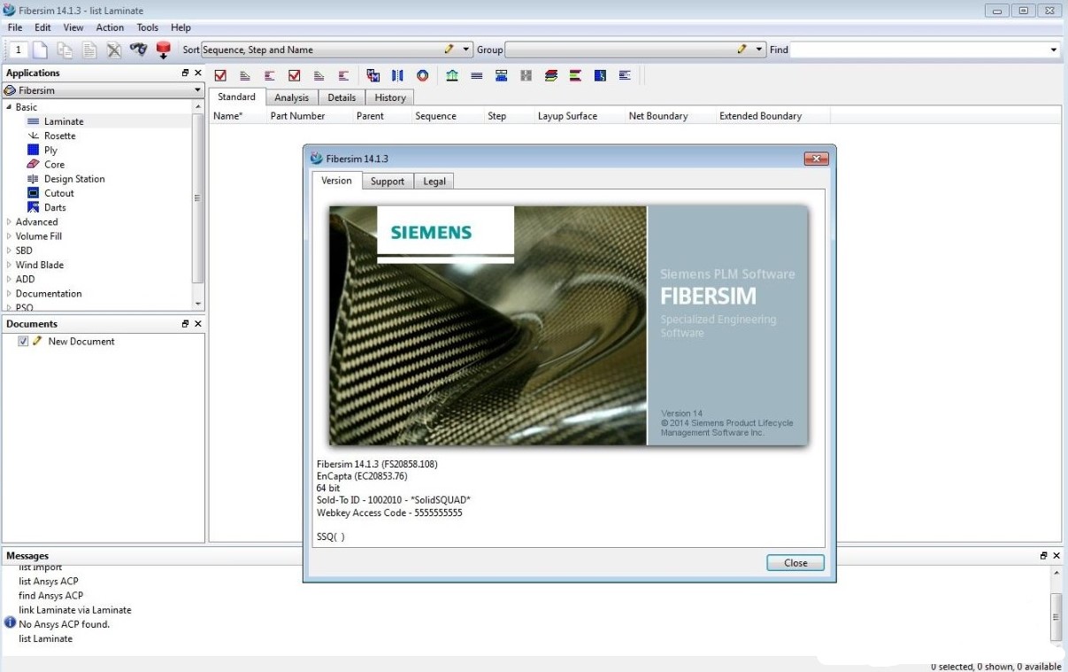Viewport: 1068px width, 672px height.
Task: Switch to the History tab
Action: [390, 97]
